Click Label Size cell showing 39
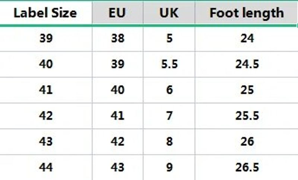This screenshot has width=298, height=180. coord(46,39)
